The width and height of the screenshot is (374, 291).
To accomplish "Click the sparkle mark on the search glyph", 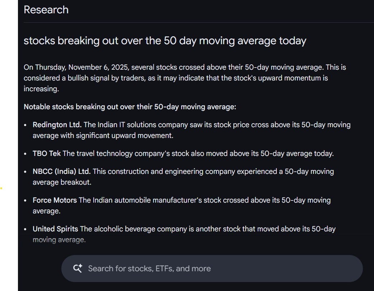I will pyautogui.click(x=81, y=265).
